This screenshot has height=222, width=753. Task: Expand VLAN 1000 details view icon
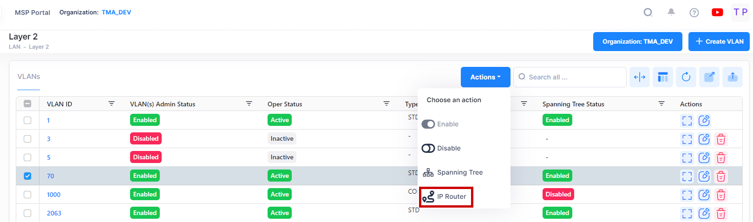click(x=687, y=195)
